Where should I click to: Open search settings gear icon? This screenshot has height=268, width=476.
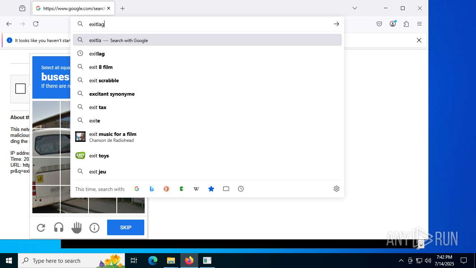pos(337,189)
